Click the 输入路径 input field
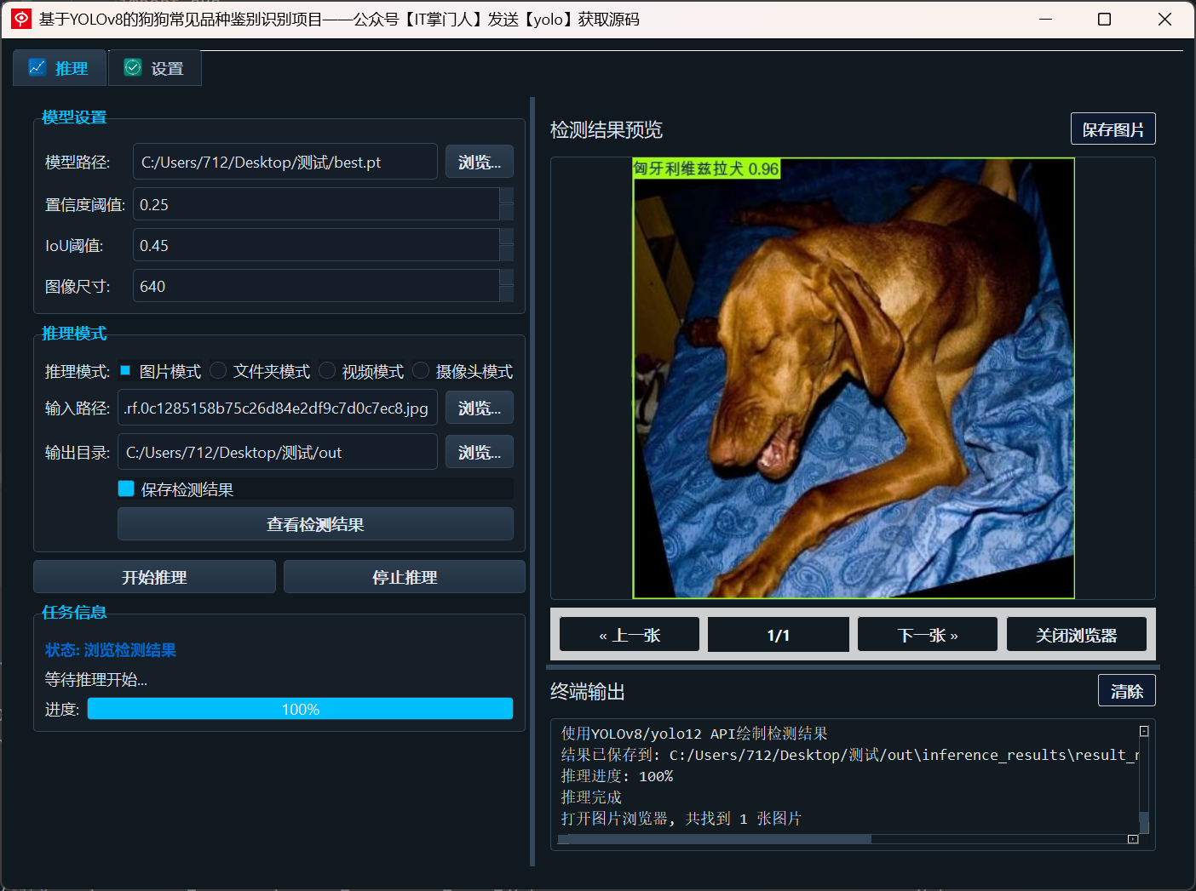The width and height of the screenshot is (1196, 891). pyautogui.click(x=278, y=408)
